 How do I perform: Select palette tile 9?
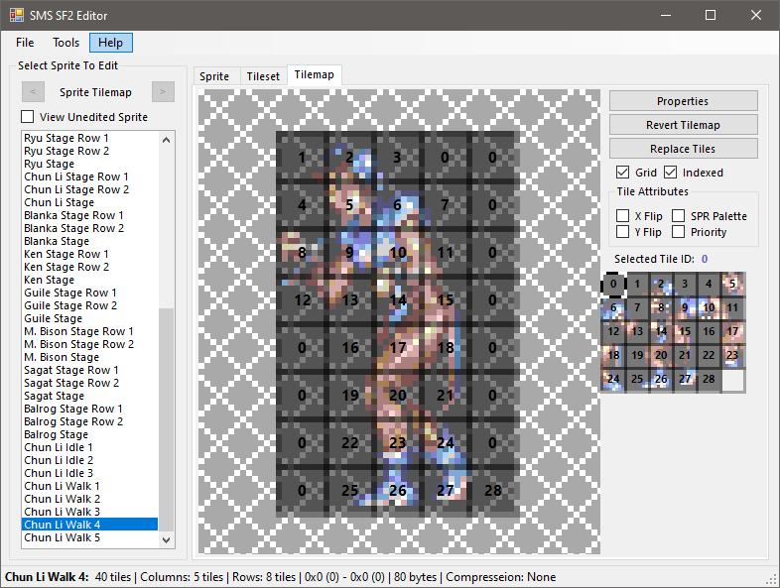(685, 307)
